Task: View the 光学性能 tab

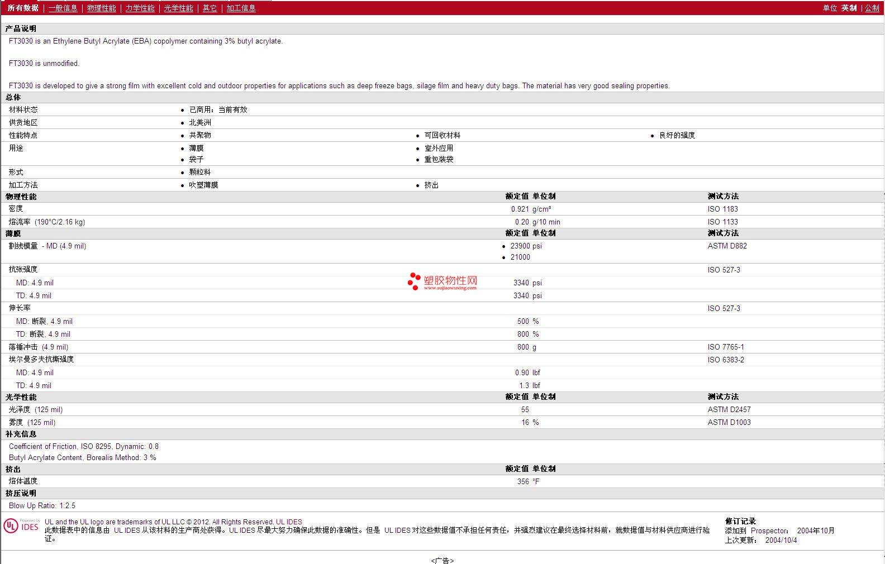Action: [178, 8]
